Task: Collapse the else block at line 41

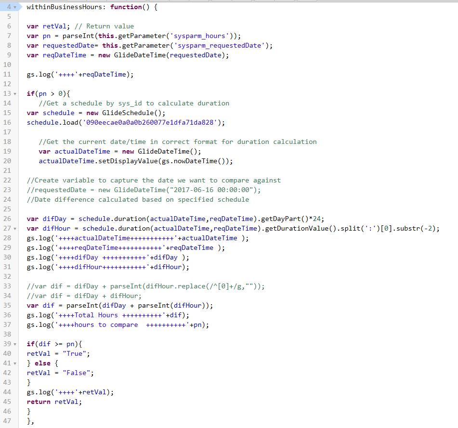Action: tap(15, 364)
